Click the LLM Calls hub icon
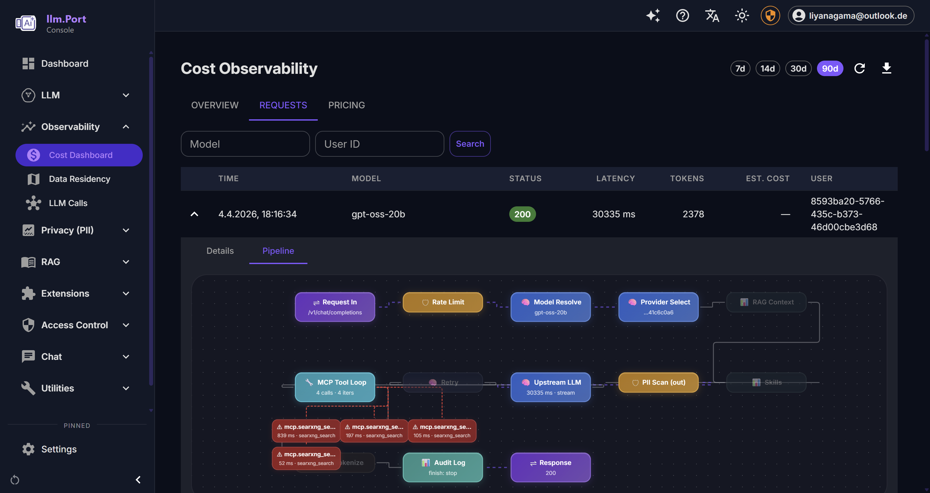 pos(34,203)
